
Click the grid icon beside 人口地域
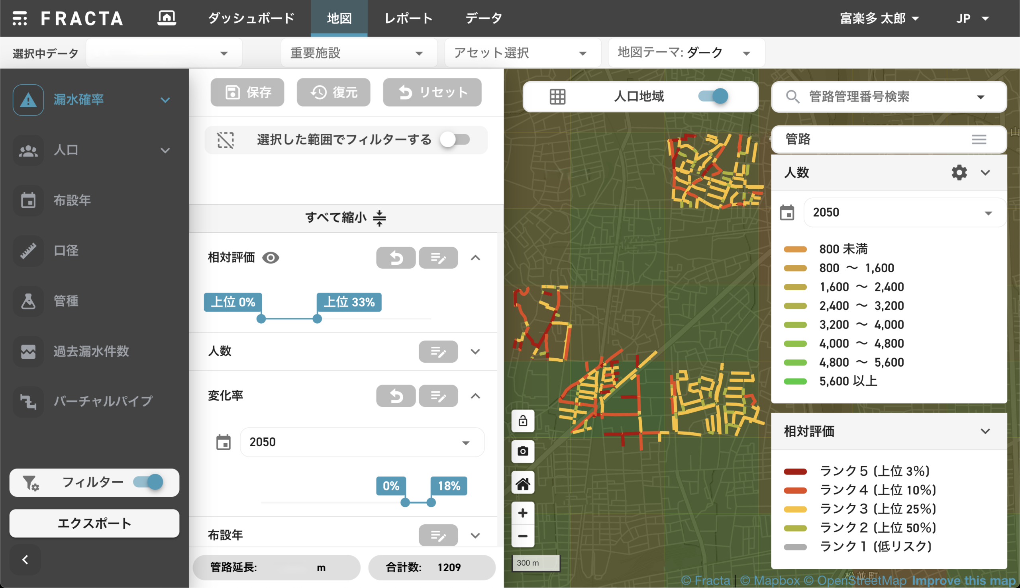pyautogui.click(x=557, y=96)
